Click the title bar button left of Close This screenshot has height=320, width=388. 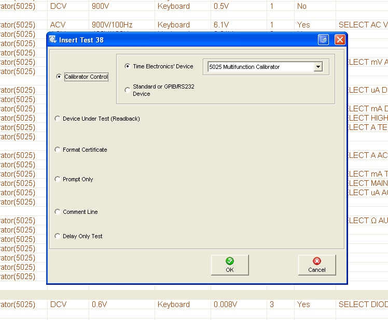pyautogui.click(x=324, y=40)
